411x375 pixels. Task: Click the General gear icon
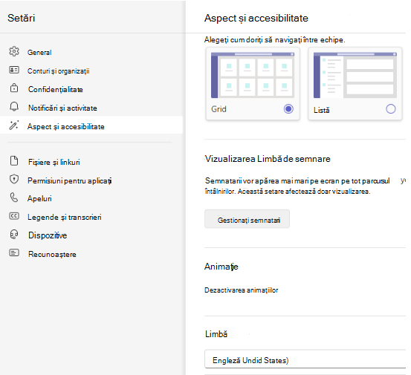14,51
